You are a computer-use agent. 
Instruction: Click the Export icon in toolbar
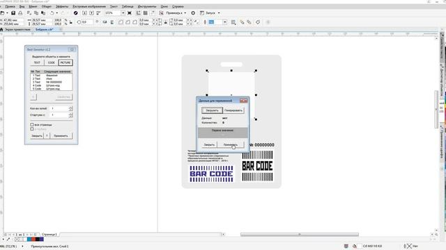point(91,13)
